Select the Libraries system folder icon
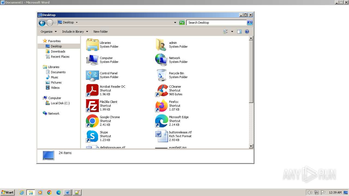 click(92, 45)
